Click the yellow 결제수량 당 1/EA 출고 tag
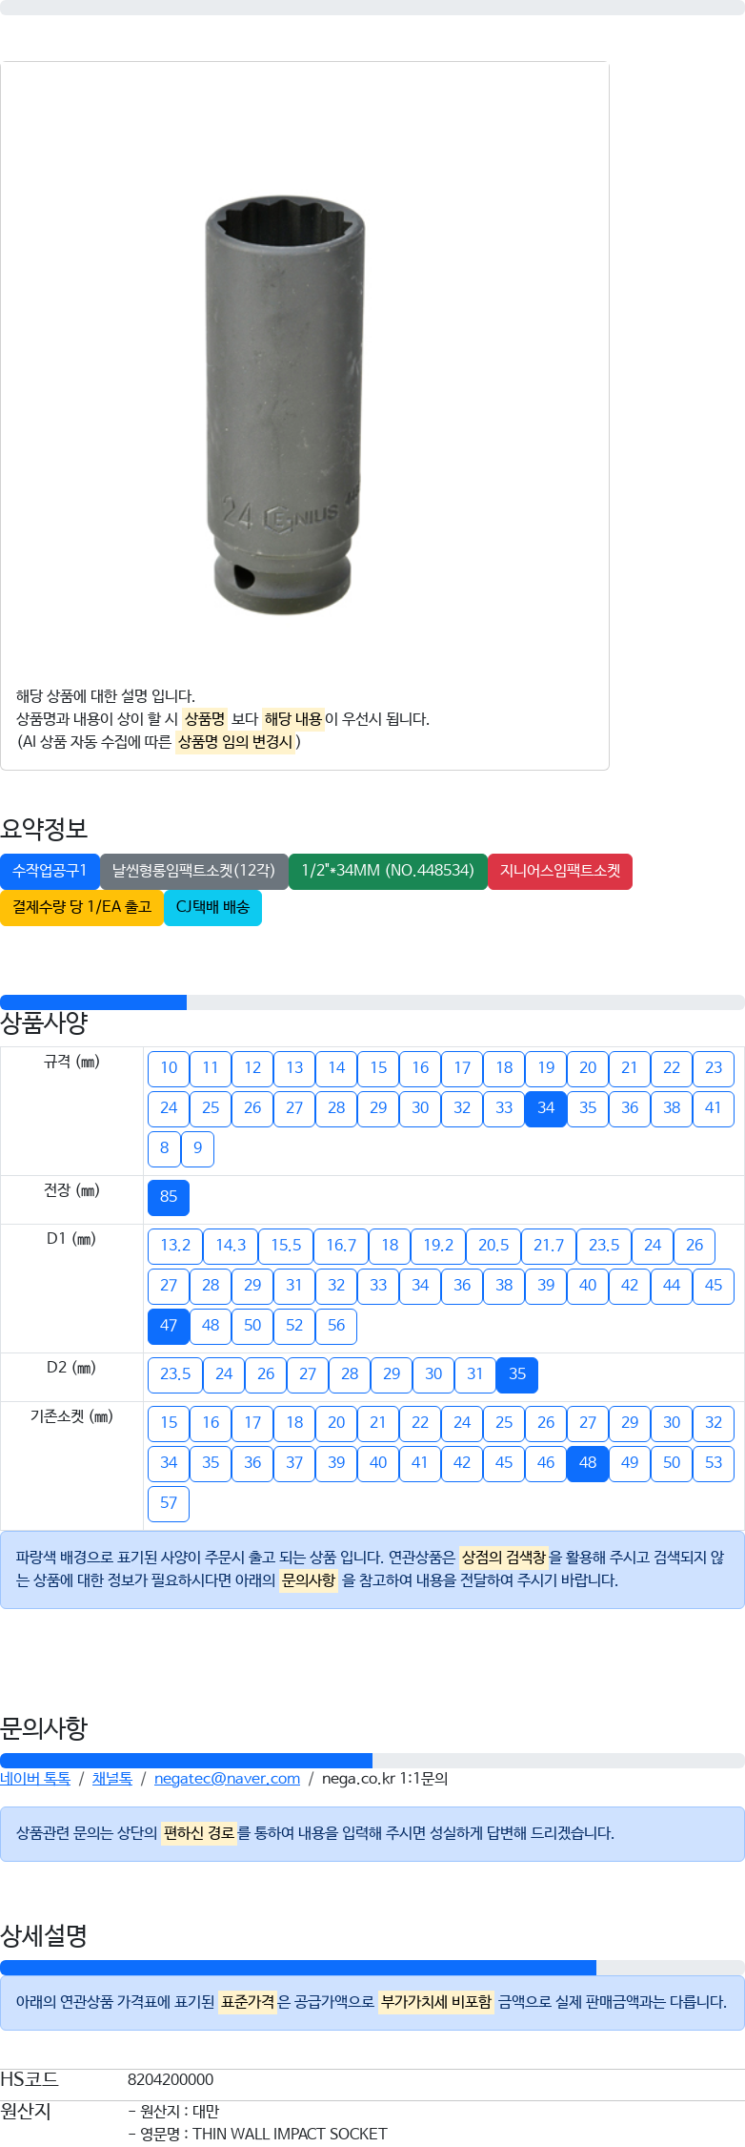This screenshot has height=2147, width=745. [x=82, y=907]
